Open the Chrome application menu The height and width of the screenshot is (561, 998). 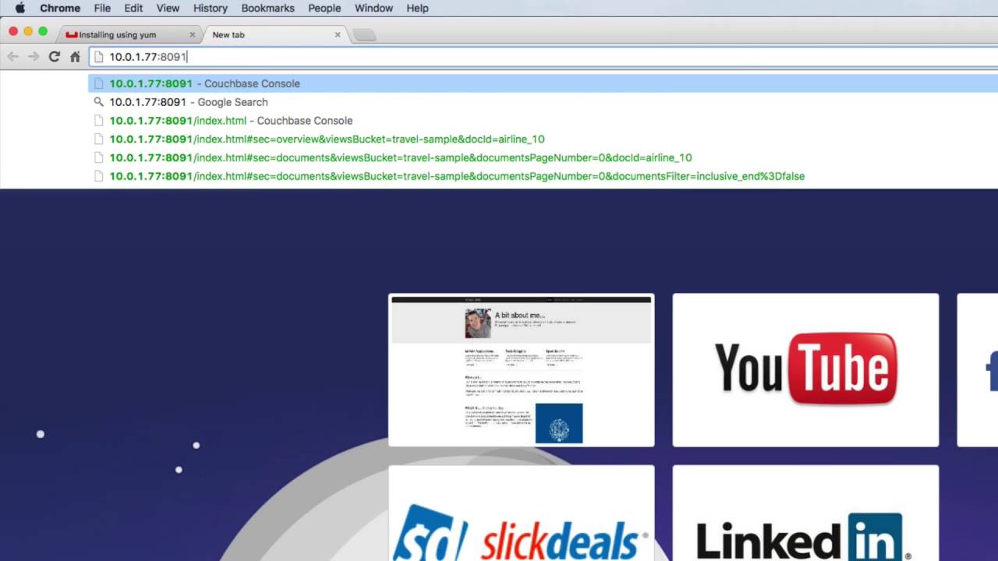[x=60, y=8]
